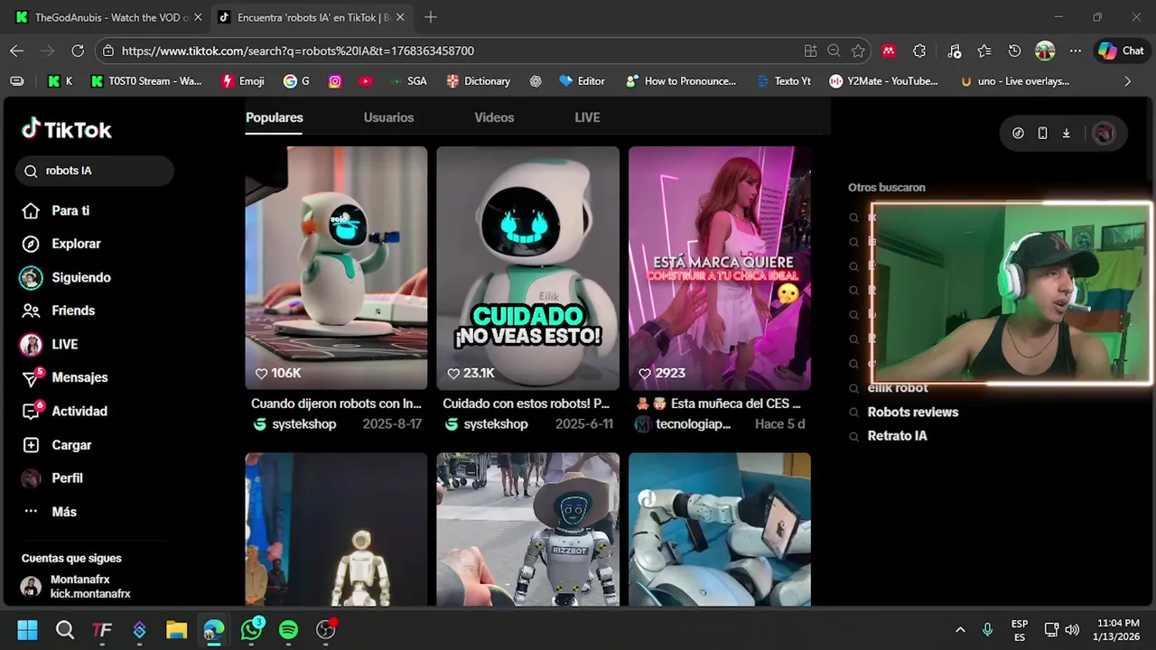1156x650 pixels.
Task: Open the 'CUIDADO ¡NO VEAS ESTO!' video
Action: [x=527, y=268]
